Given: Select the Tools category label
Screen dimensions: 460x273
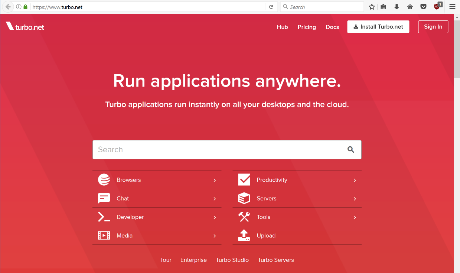Looking at the screenshot, I should click(x=263, y=217).
